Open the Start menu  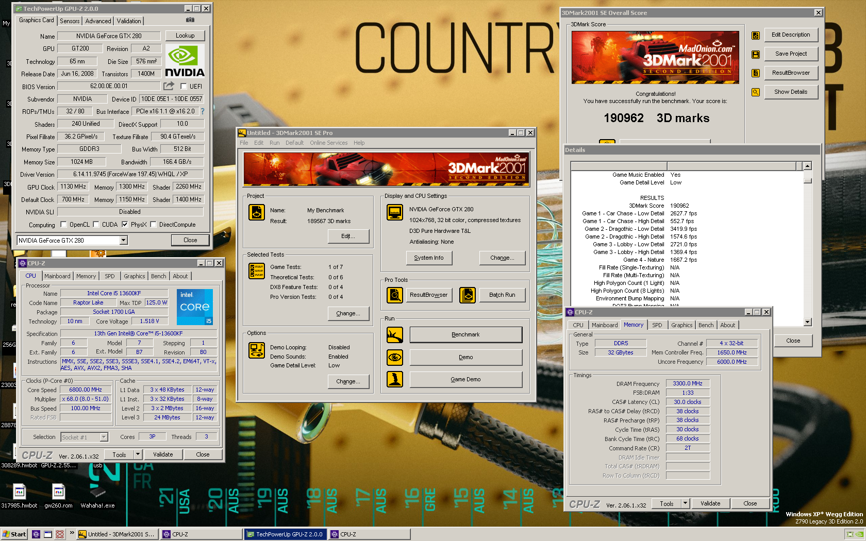[14, 534]
